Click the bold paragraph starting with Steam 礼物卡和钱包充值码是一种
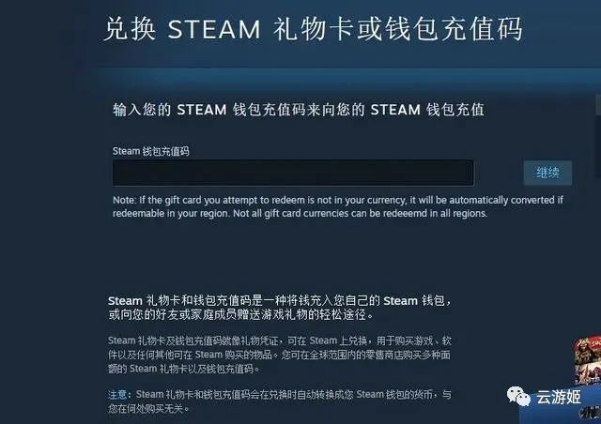Screen dimensions: 601x424 [280, 308]
